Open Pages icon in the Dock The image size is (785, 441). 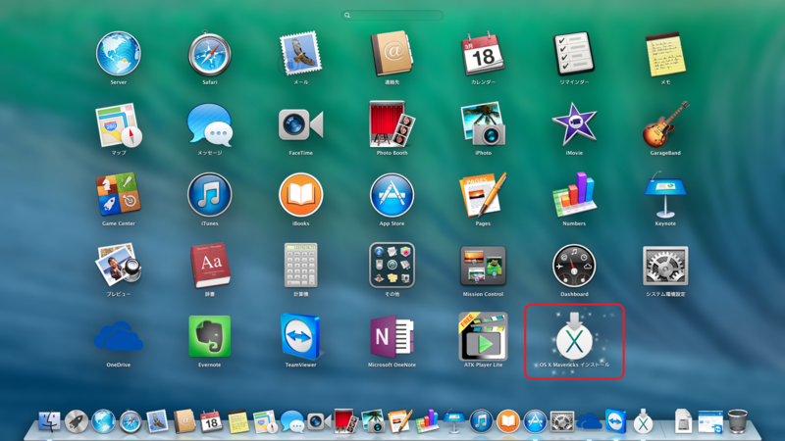tap(400, 421)
